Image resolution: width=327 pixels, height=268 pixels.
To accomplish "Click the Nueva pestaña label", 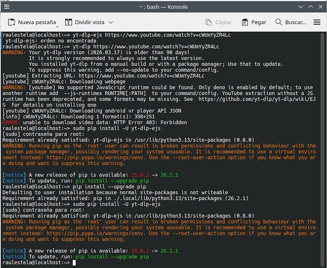I will (x=37, y=23).
